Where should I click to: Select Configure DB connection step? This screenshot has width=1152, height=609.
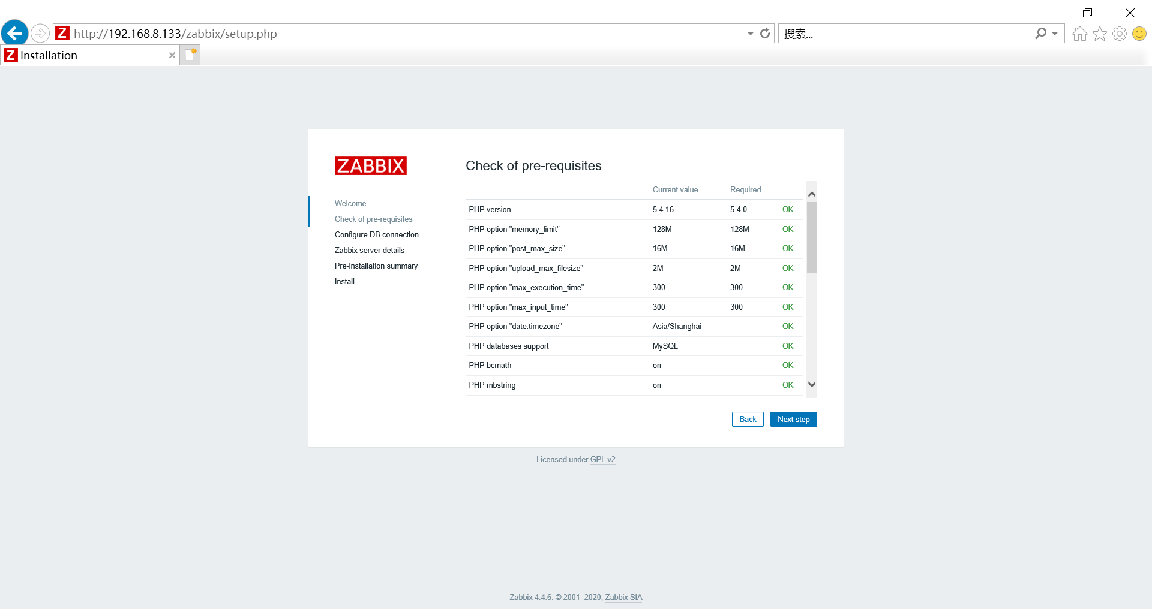[x=377, y=235]
